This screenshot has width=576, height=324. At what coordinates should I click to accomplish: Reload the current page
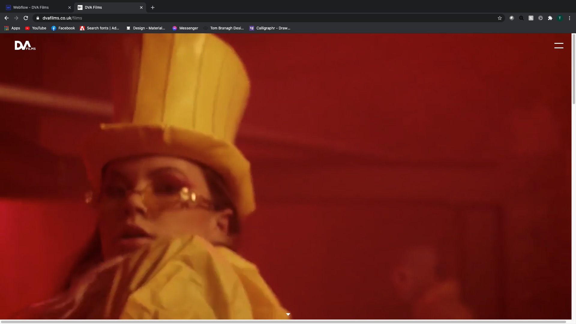pyautogui.click(x=26, y=18)
